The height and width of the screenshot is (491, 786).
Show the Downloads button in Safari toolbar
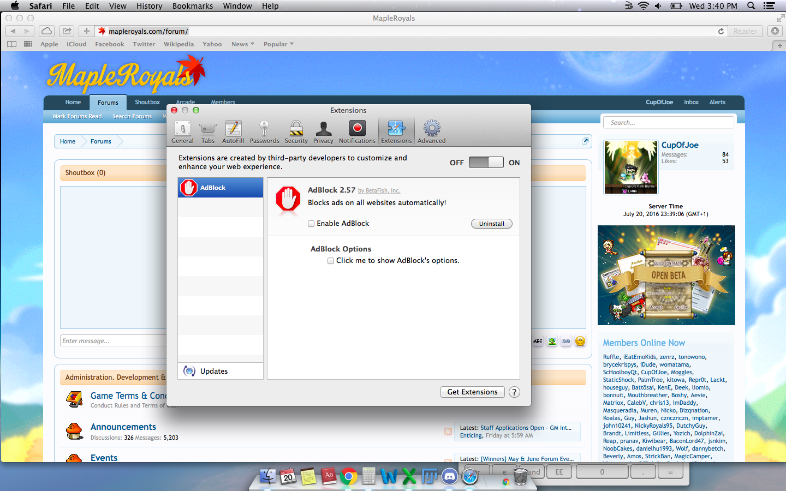(775, 31)
